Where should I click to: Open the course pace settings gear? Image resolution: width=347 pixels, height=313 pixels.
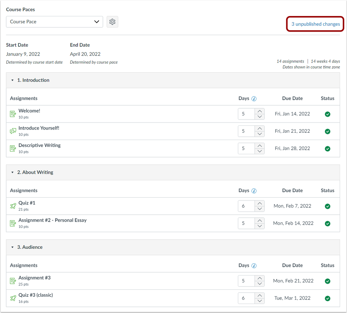coord(112,22)
